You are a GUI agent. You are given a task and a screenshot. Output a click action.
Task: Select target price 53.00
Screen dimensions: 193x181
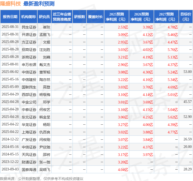tap(188, 72)
